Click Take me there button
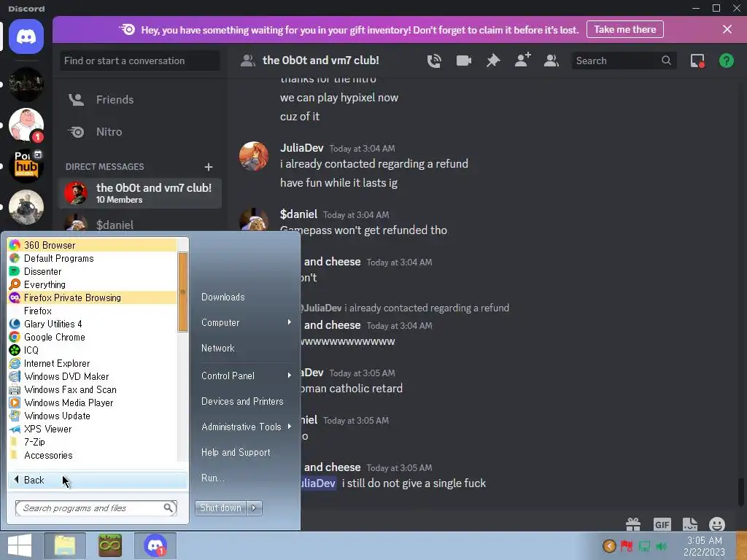 click(x=625, y=29)
